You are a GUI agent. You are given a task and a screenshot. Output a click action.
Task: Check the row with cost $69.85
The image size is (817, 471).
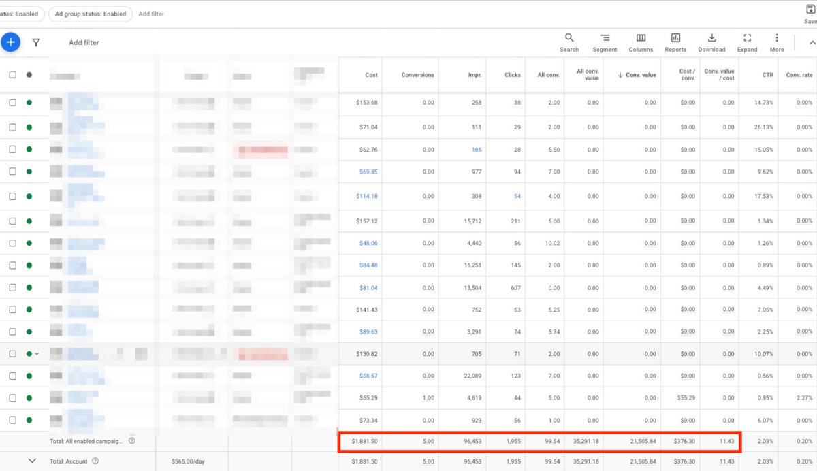[12, 172]
